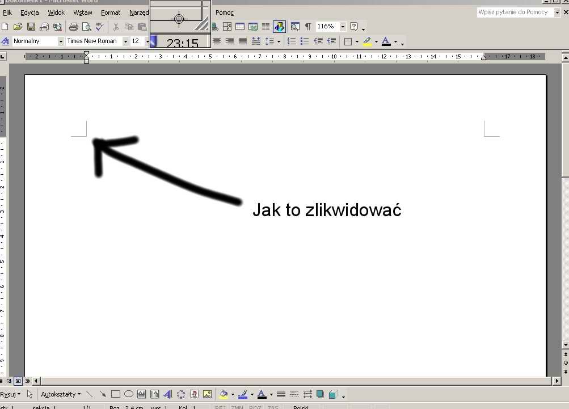This screenshot has width=569, height=409.
Task: Switch to Print Layout view button
Action: (x=18, y=381)
